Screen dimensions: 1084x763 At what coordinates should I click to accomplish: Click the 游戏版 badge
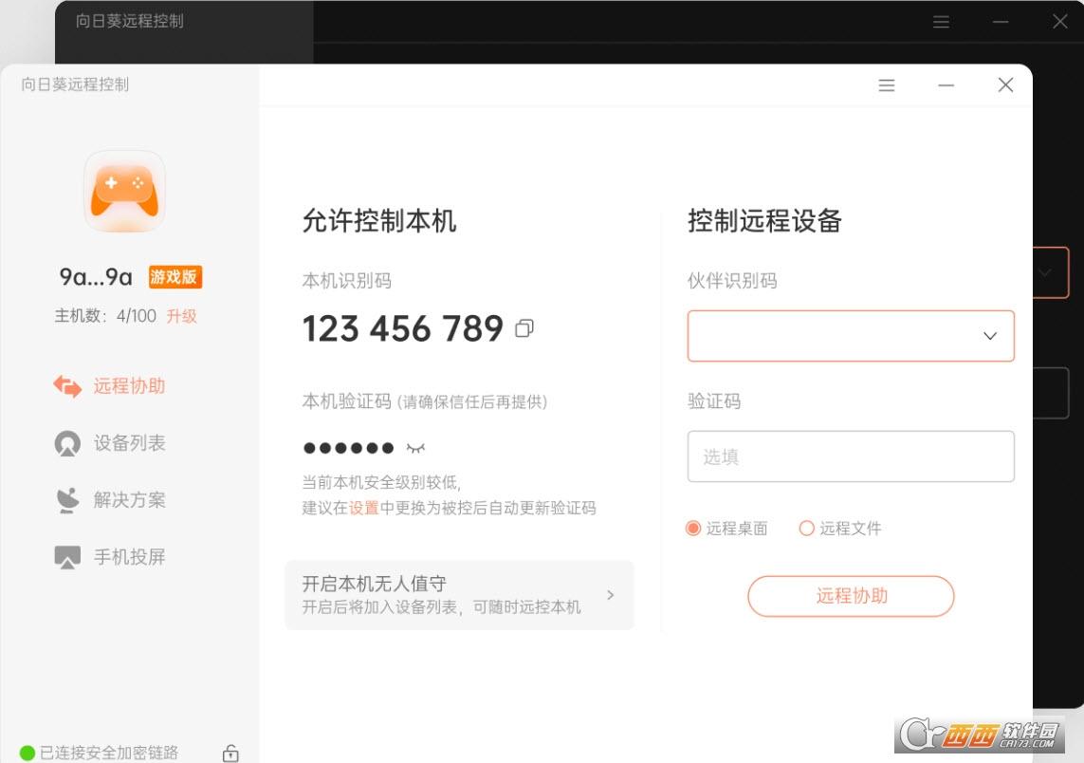click(x=175, y=277)
